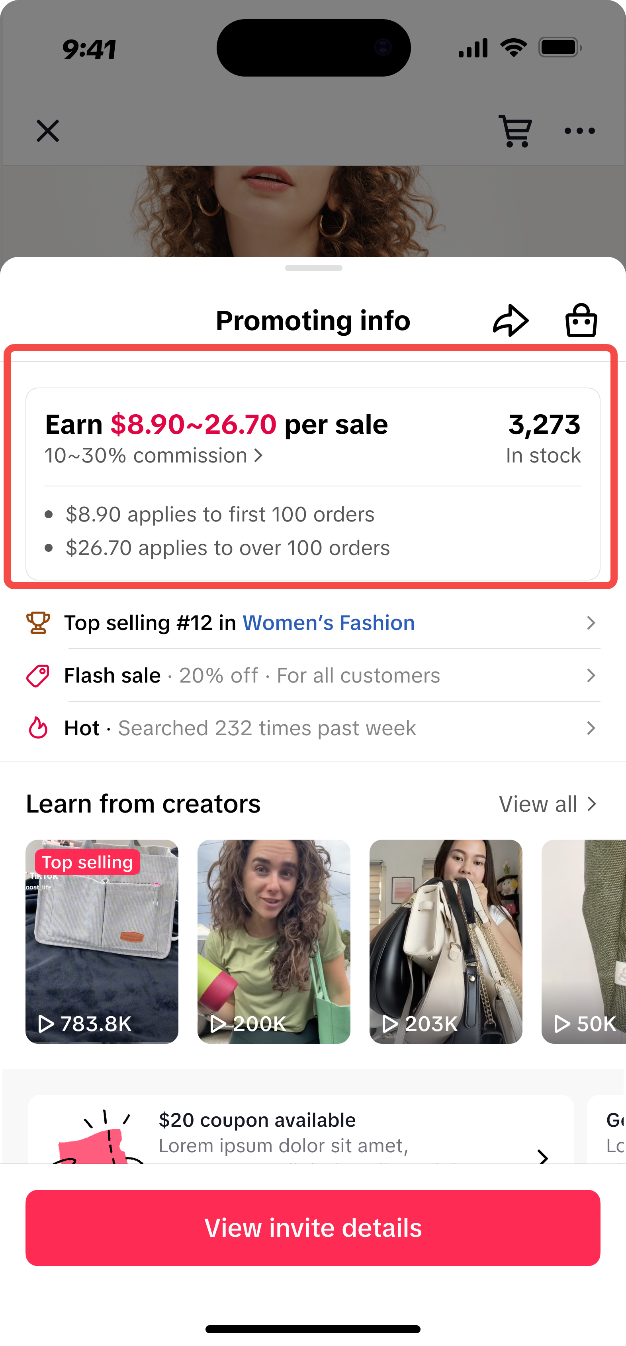Expand the Flash sale row chevron

pyautogui.click(x=591, y=676)
